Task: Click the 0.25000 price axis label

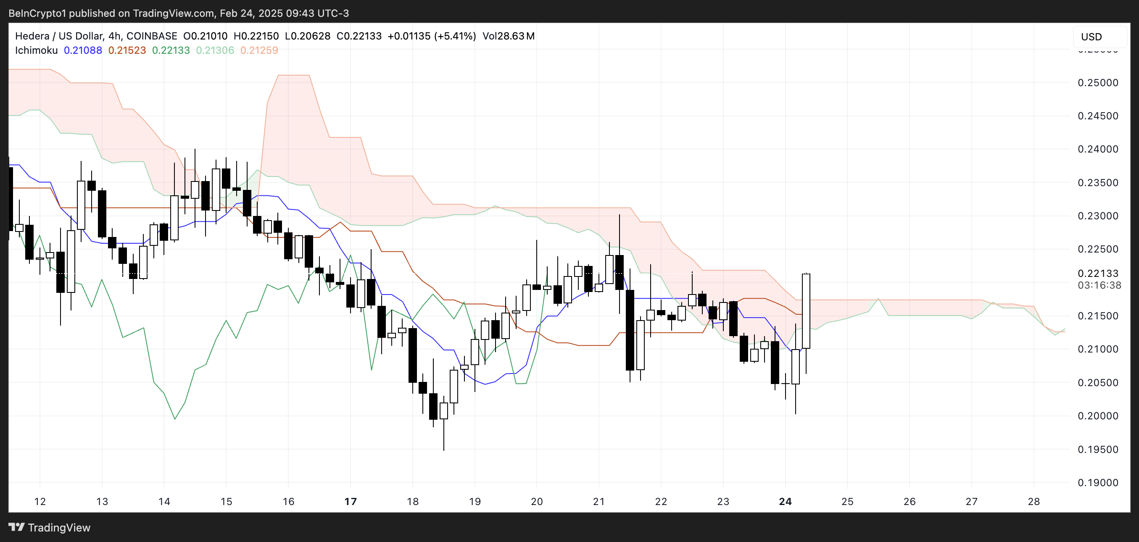Action: (x=1097, y=83)
